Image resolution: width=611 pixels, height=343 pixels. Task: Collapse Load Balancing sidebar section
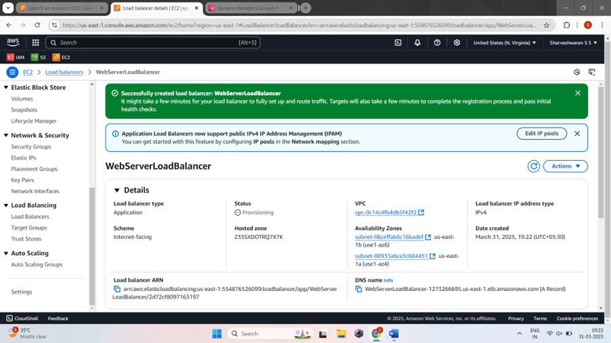pyautogui.click(x=6, y=205)
